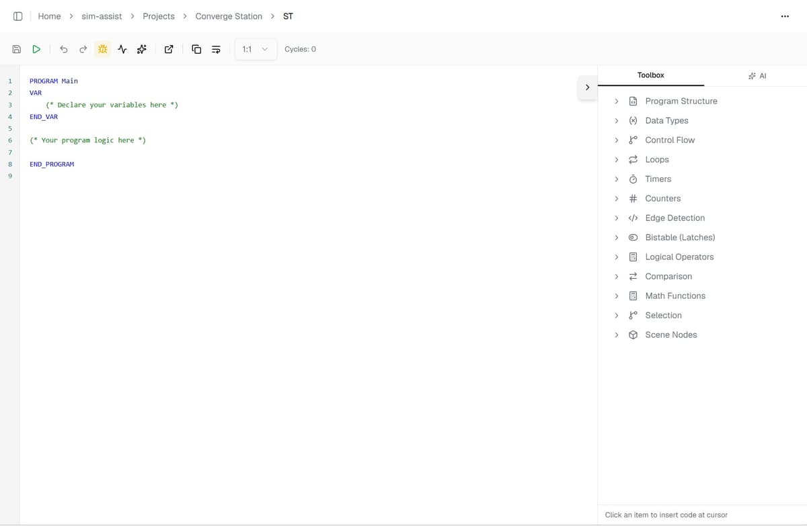Image resolution: width=807 pixels, height=526 pixels.
Task: Toggle word wrap icon in toolbar
Action: coord(216,49)
